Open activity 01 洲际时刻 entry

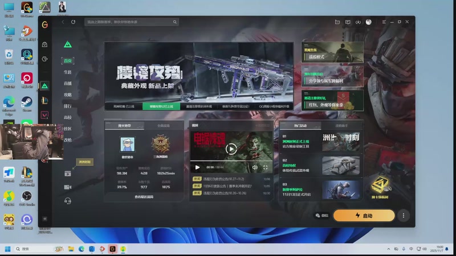point(321,142)
